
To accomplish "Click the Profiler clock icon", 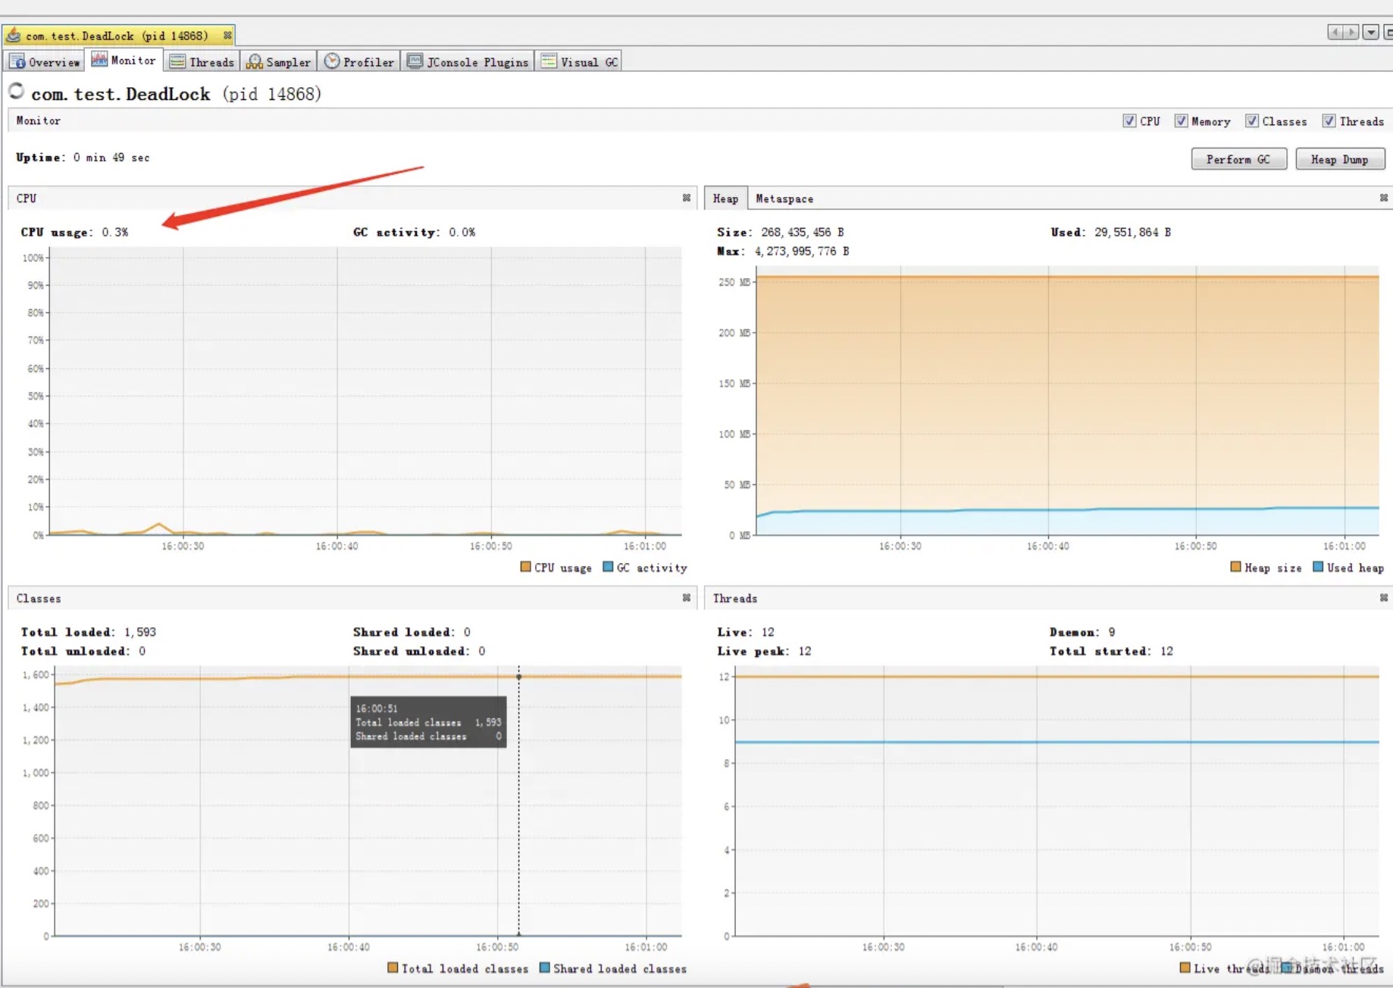I will 332,61.
